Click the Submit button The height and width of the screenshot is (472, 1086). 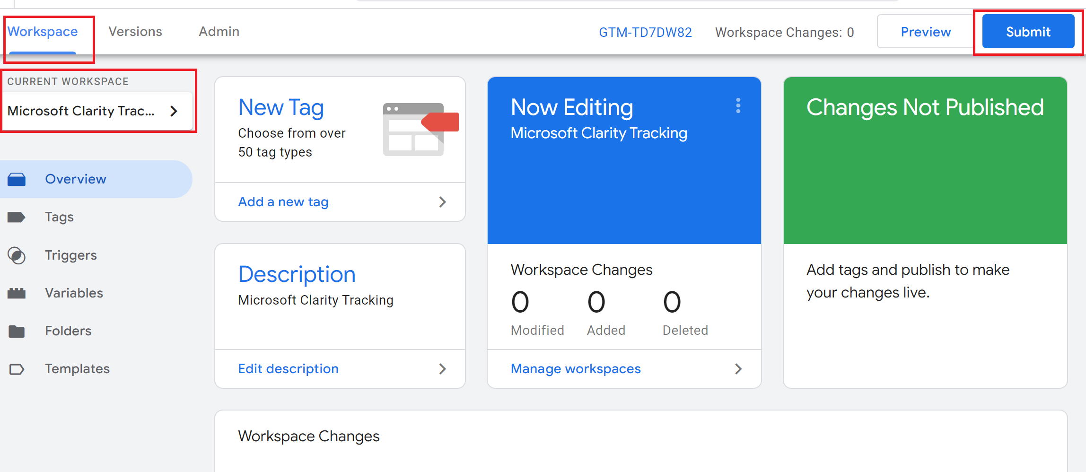pyautogui.click(x=1028, y=32)
